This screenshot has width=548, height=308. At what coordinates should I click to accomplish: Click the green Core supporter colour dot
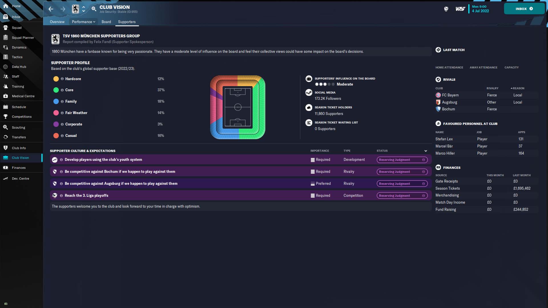(56, 90)
